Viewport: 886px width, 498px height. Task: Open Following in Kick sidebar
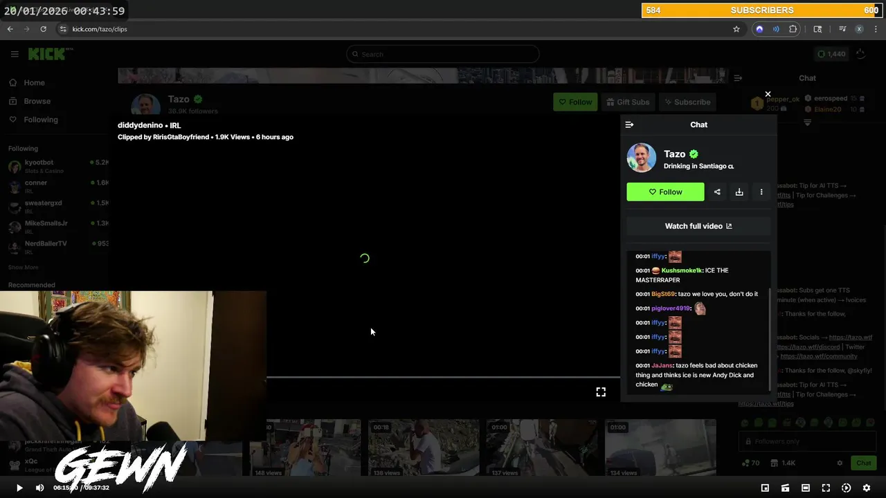(34, 120)
